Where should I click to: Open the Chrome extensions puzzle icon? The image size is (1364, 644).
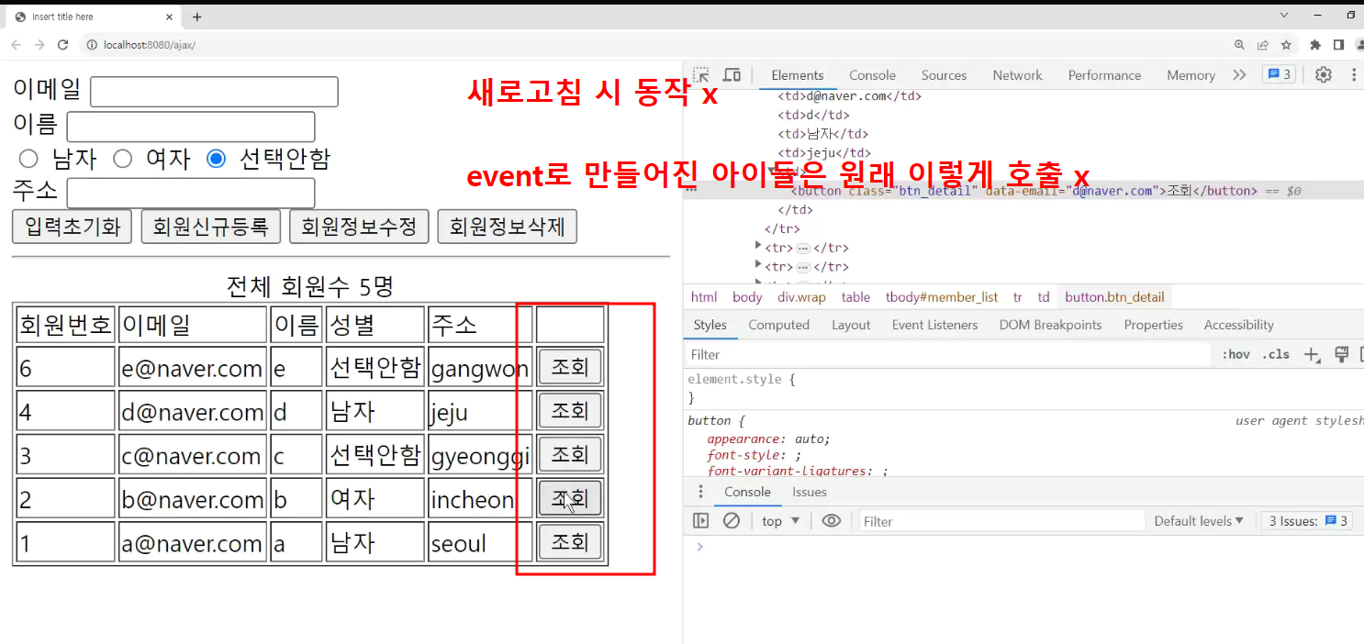click(x=1315, y=45)
